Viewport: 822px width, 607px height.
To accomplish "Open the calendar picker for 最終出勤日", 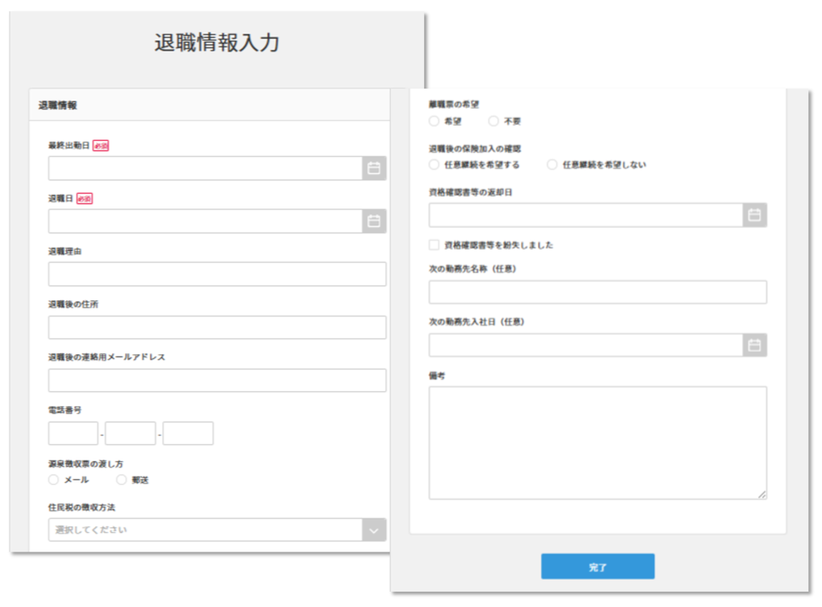I will pyautogui.click(x=375, y=168).
